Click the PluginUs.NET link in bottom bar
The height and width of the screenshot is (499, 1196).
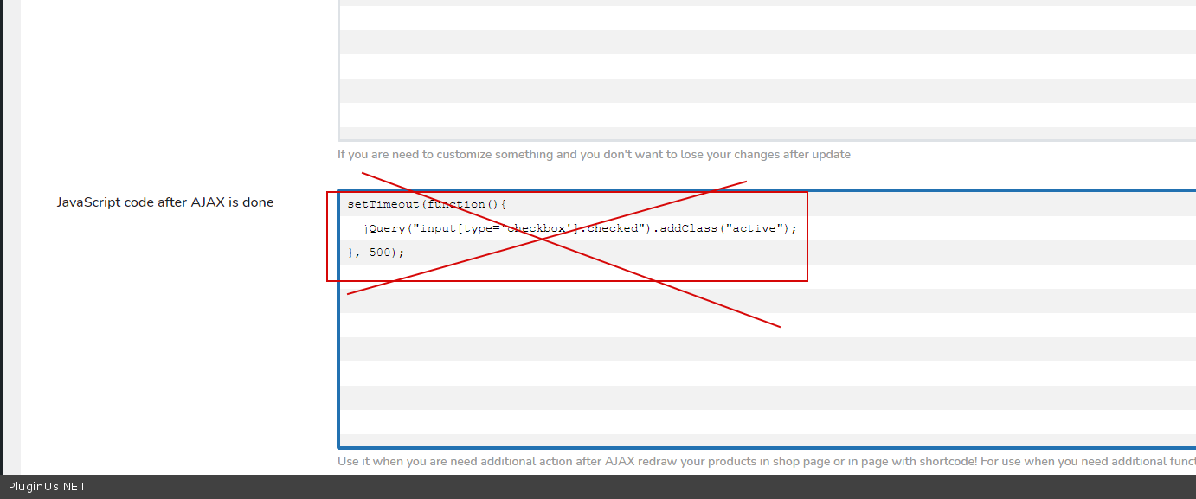(47, 487)
